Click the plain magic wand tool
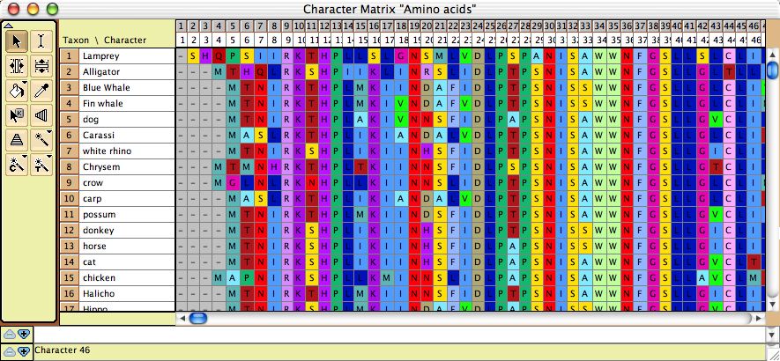 [x=41, y=139]
